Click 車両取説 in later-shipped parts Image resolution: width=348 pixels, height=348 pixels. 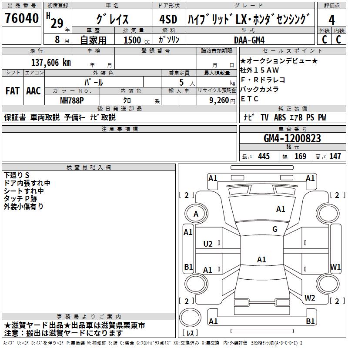click(45, 117)
